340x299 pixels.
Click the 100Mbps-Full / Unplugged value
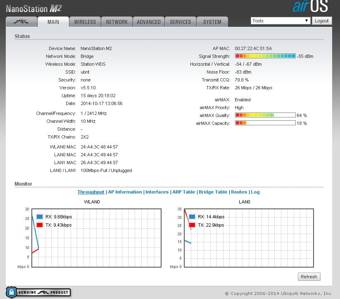(x=106, y=170)
